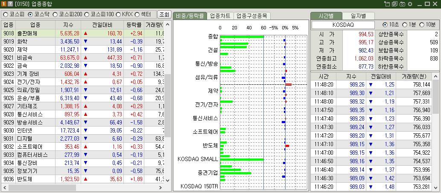The image size is (441, 193).
Task: Select the 정보기기 sector row
Action: coord(83,171)
